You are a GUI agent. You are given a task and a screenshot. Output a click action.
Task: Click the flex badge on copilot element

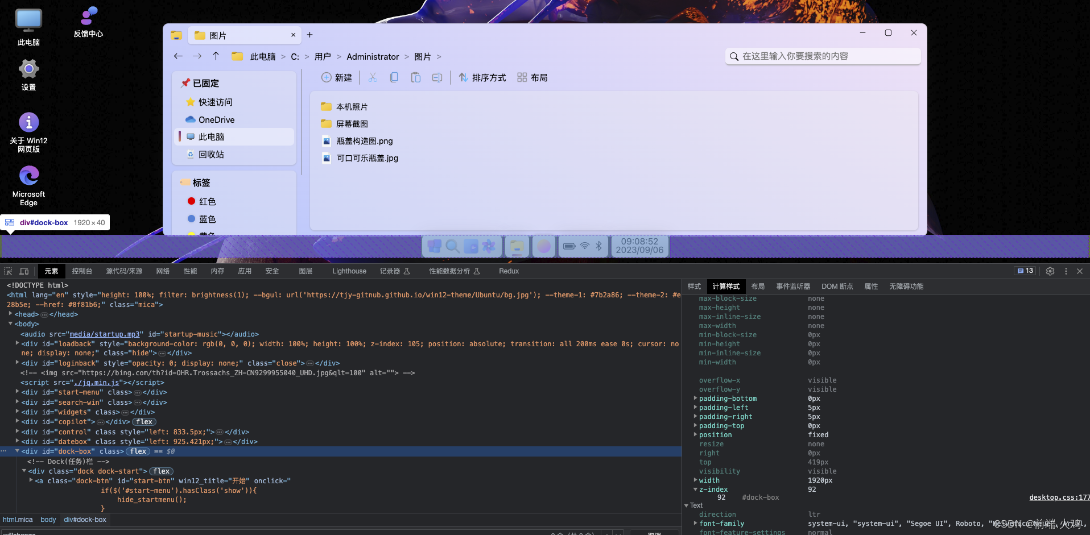pos(144,422)
